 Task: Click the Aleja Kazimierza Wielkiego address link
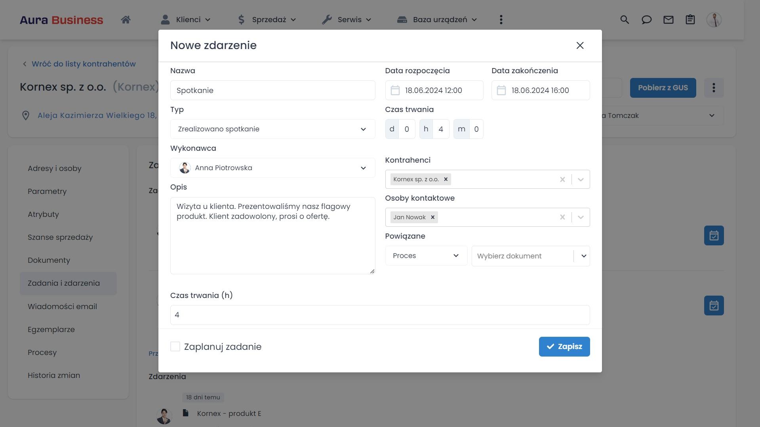click(x=97, y=116)
